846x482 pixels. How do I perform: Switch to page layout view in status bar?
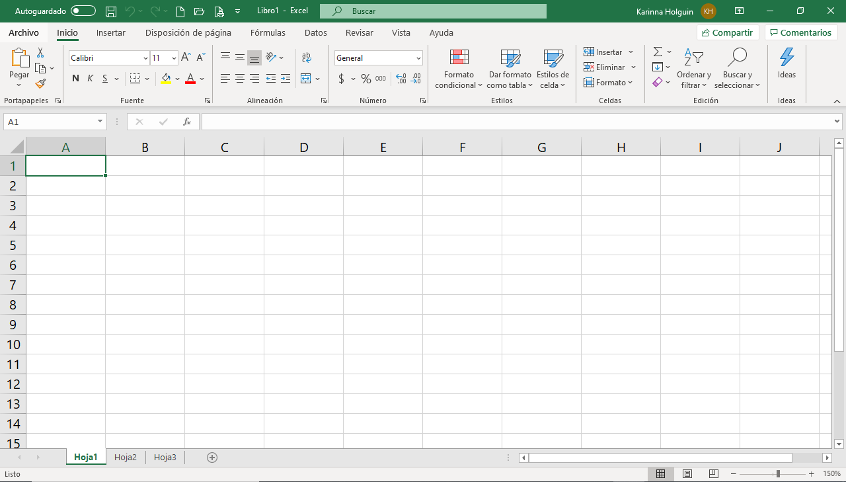(x=687, y=473)
